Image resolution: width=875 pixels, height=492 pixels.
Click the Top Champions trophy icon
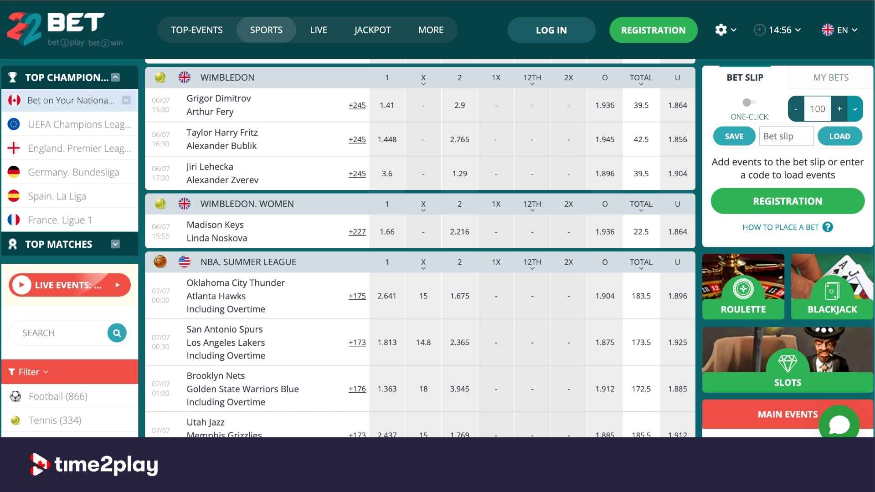tap(13, 77)
